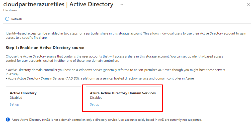The height and width of the screenshot is (131, 251).
Task: Click the note that AAD is not a domain controller
Action: [x=107, y=120]
